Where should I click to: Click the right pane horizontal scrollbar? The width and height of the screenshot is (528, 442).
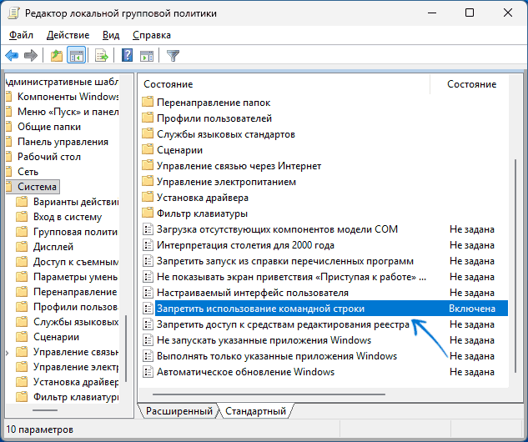click(x=269, y=394)
